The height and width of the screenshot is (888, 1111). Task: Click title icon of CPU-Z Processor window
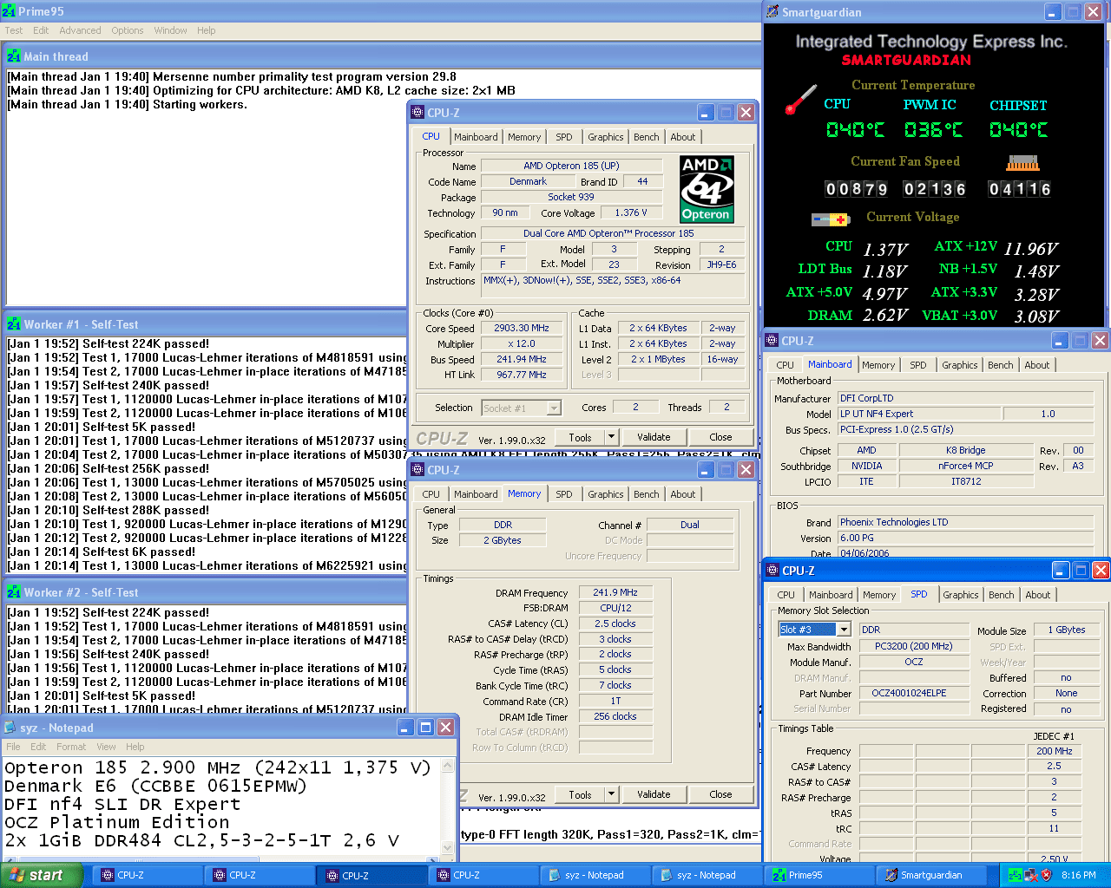click(417, 113)
